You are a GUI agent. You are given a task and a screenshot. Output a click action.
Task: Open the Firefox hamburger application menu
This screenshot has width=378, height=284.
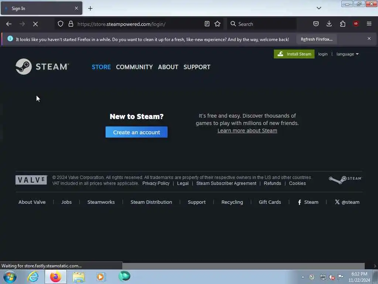click(369, 24)
